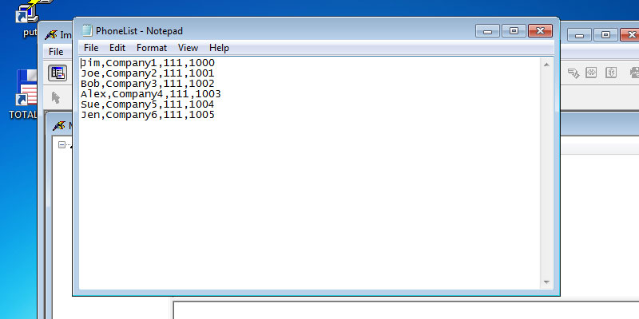The image size is (639, 319).
Task: Click the Notepad title bar document icon
Action: pyautogui.click(x=87, y=30)
